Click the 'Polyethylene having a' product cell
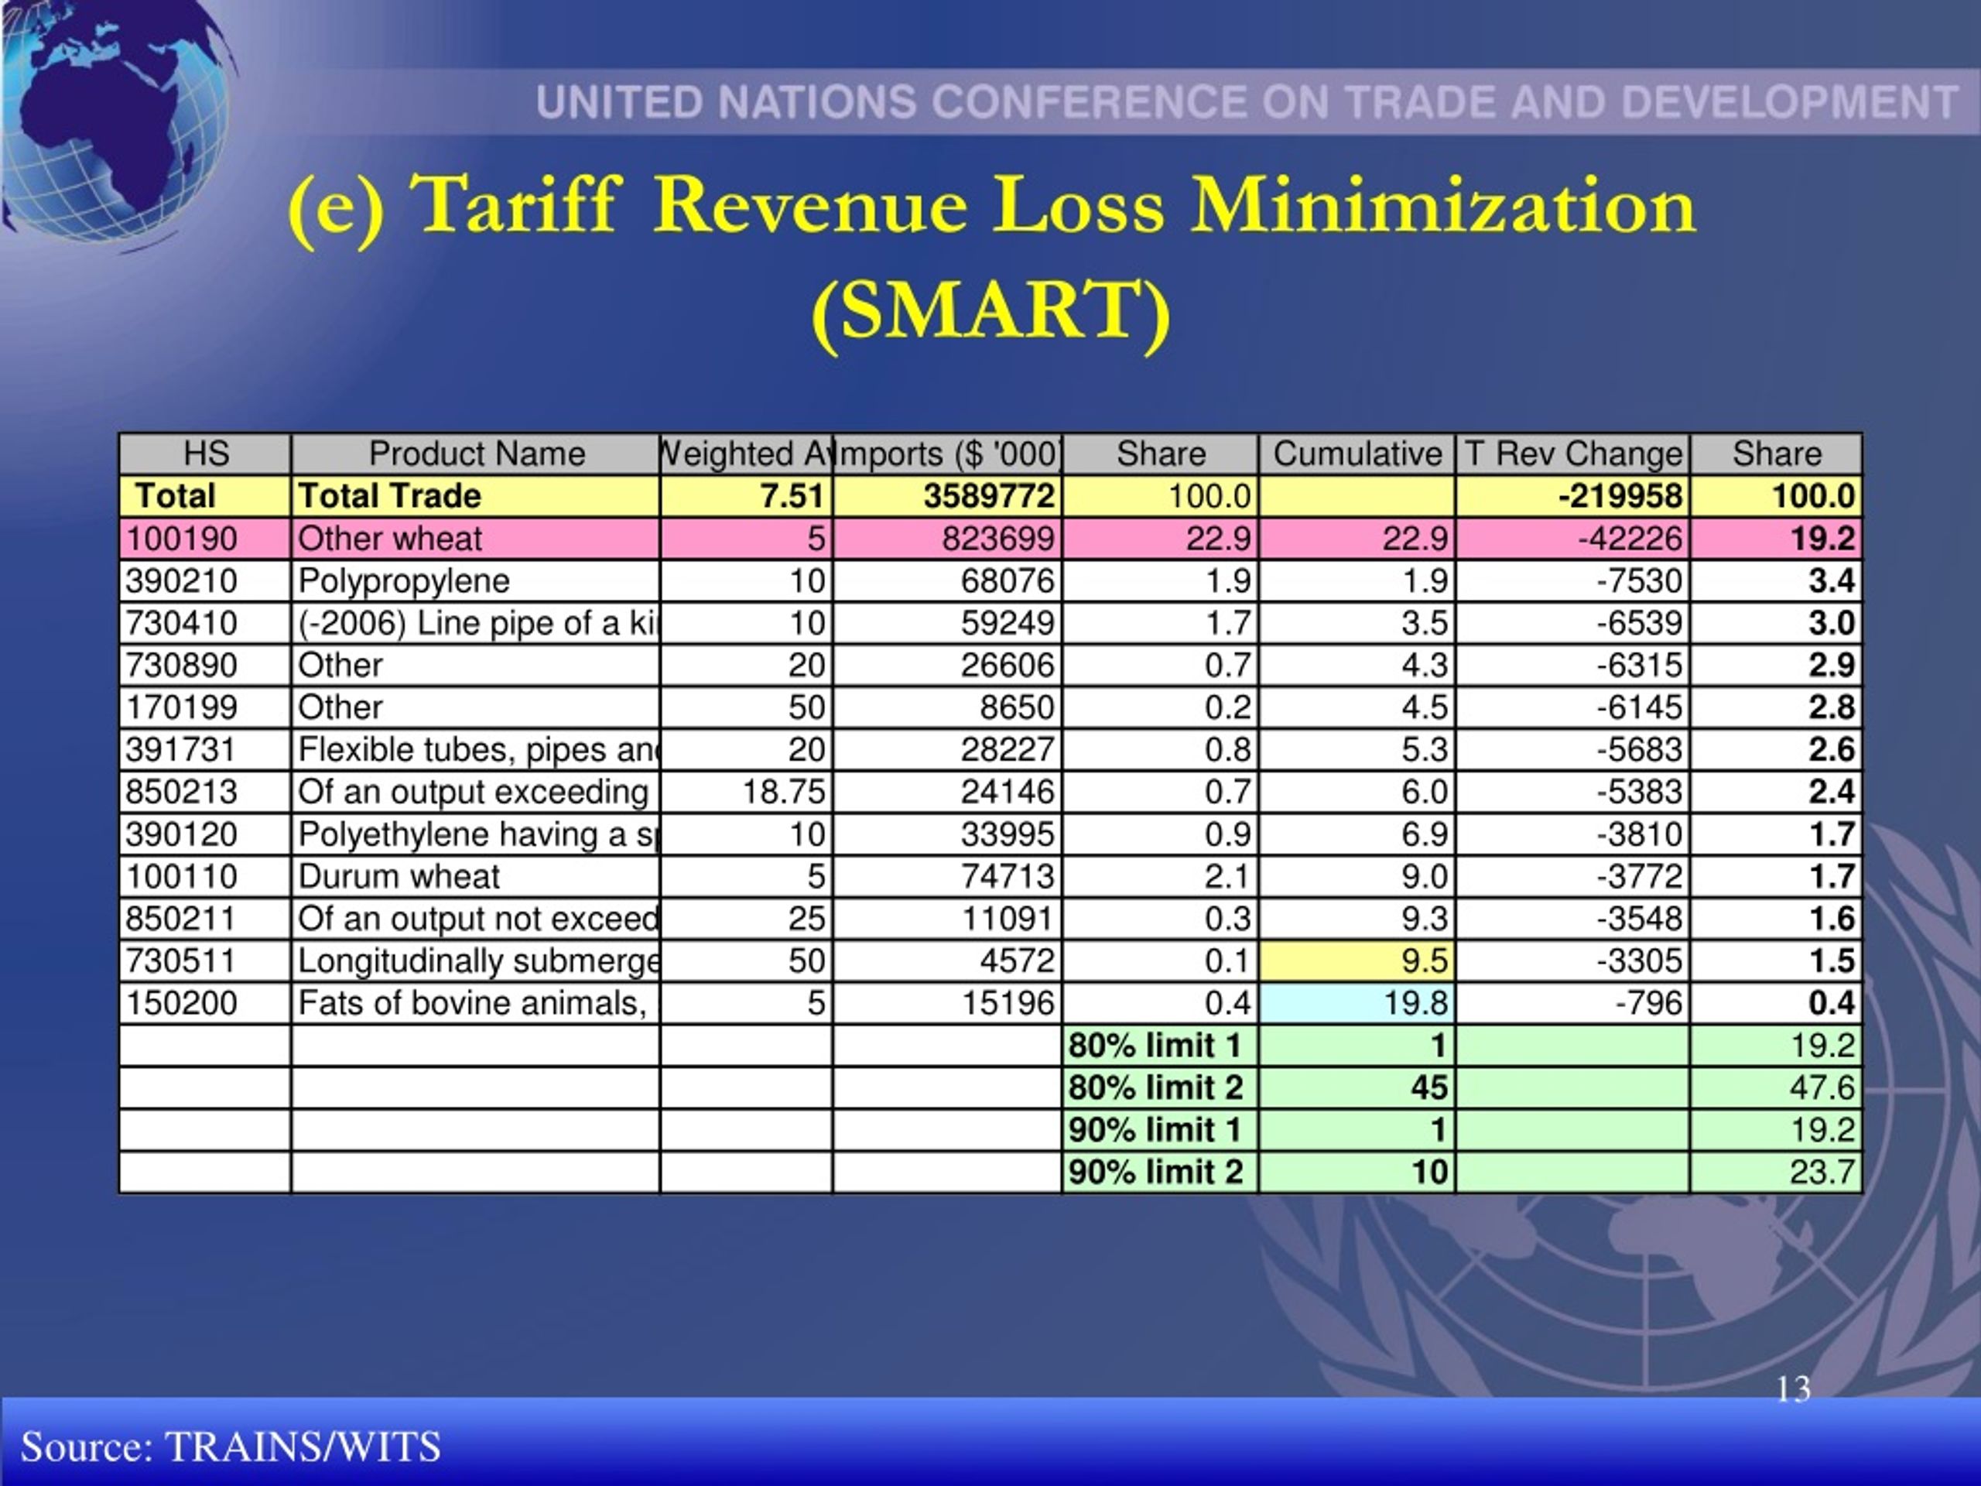1981x1486 pixels. click(x=476, y=834)
